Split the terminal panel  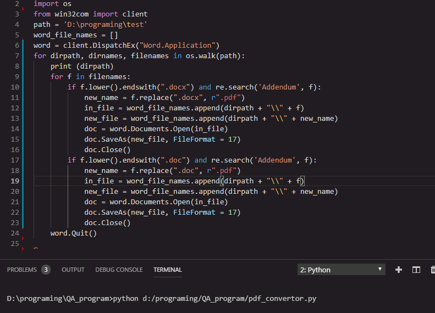(x=416, y=270)
